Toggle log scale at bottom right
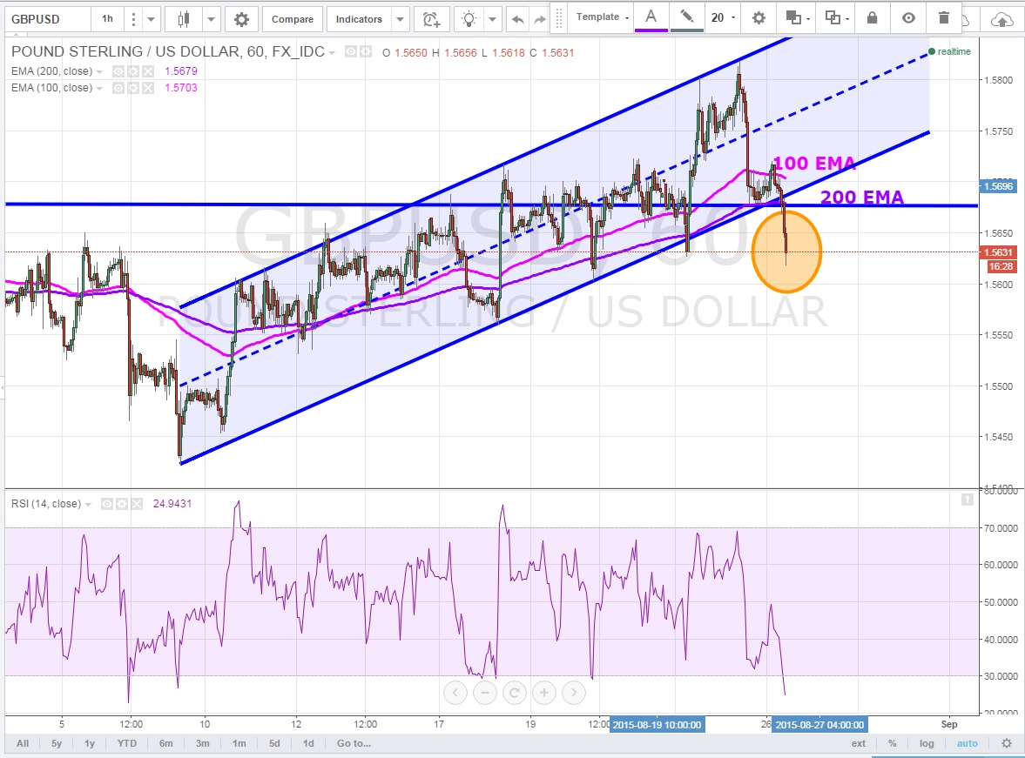The image size is (1025, 758). click(927, 743)
